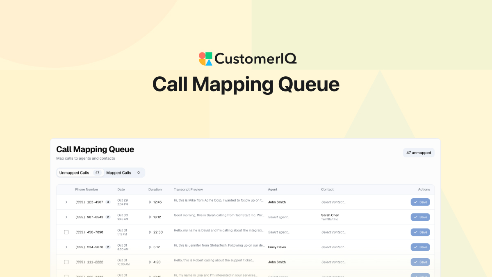
Task: Play the 12:45 call recording
Action: pos(150,202)
